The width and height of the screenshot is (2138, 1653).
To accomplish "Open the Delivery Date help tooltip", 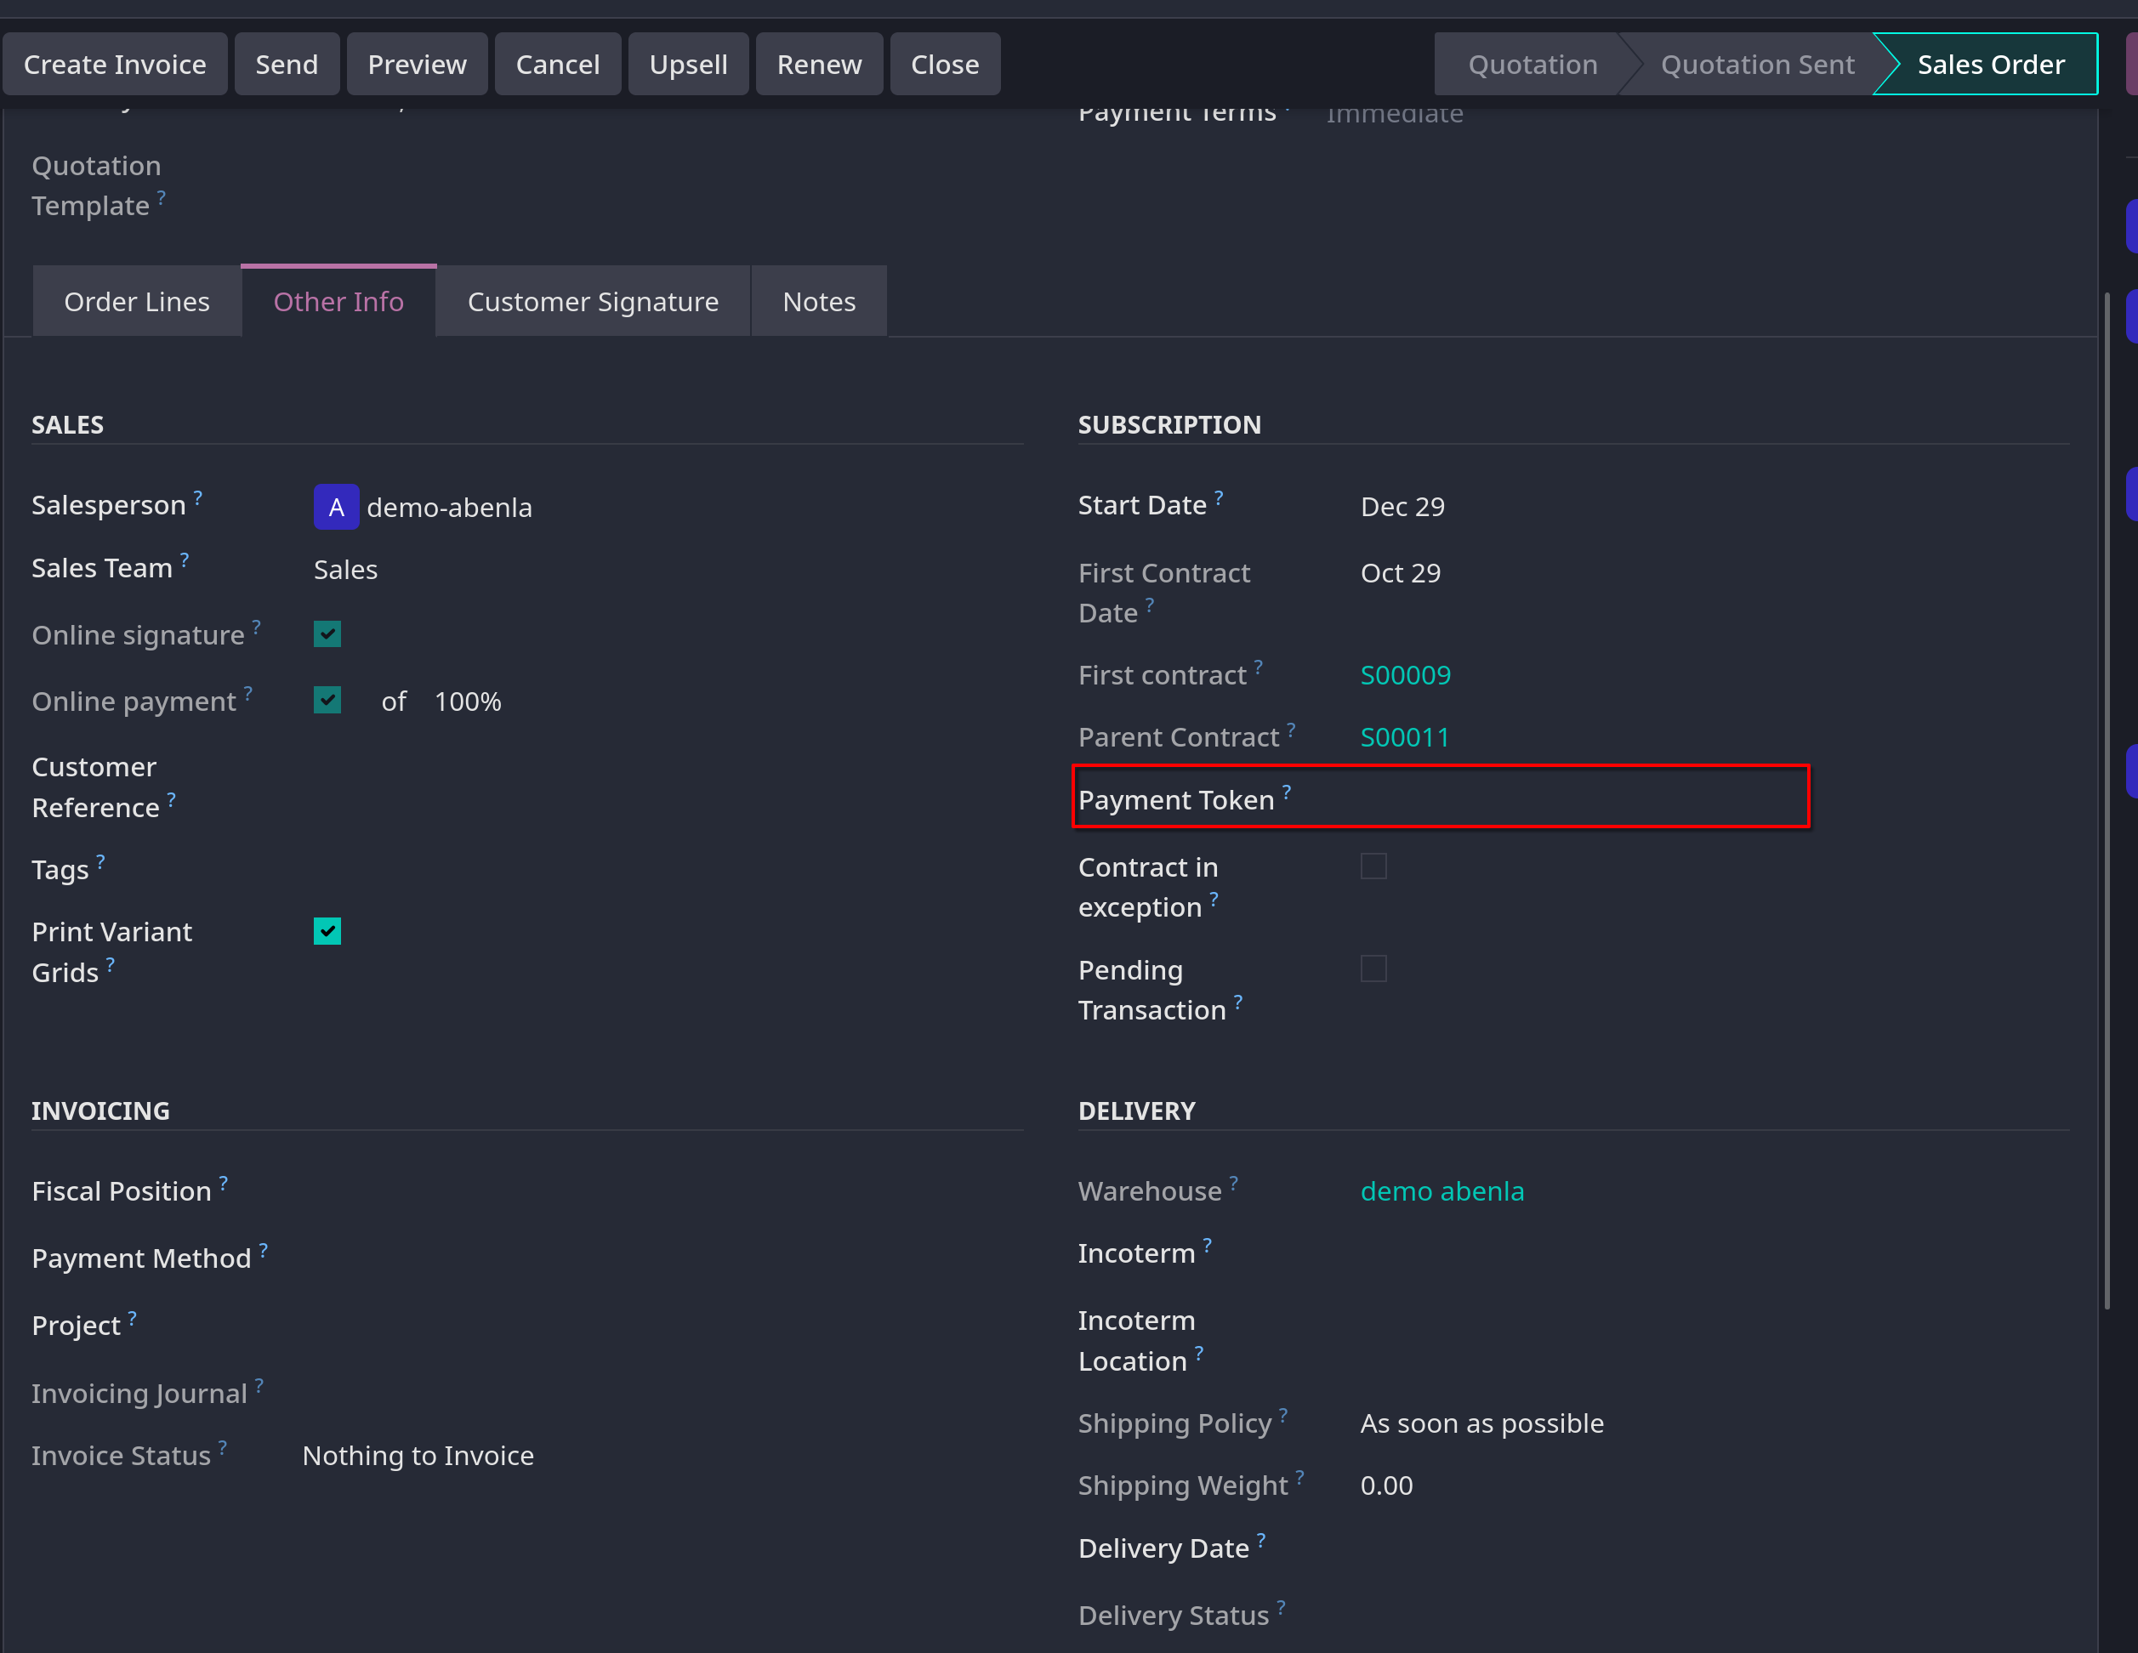I will (x=1261, y=1539).
